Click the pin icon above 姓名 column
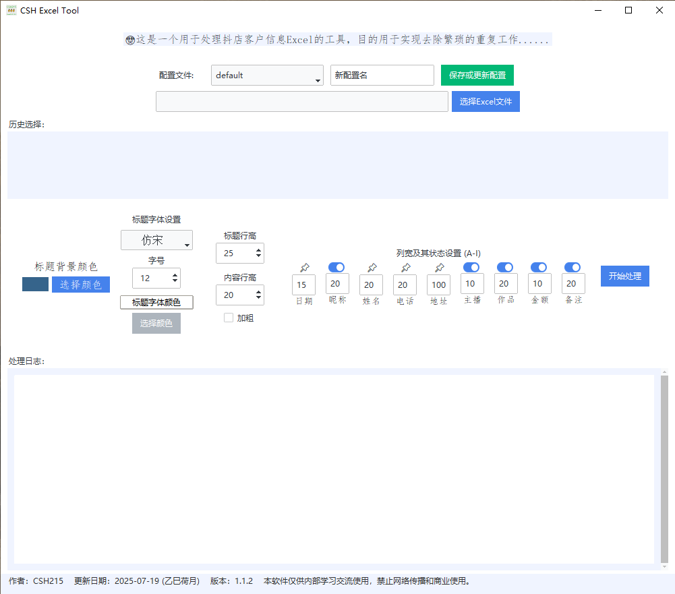 371,267
